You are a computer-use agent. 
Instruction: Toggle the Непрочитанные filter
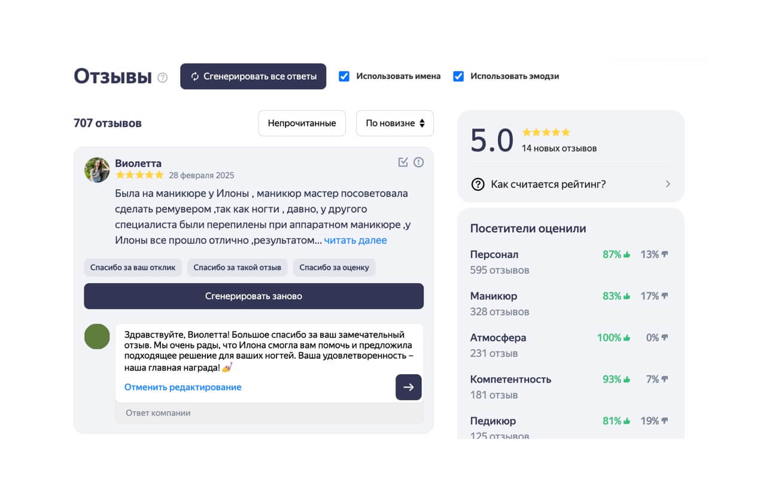click(x=302, y=123)
